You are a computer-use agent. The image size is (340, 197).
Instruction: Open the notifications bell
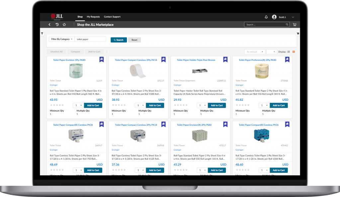point(266,17)
